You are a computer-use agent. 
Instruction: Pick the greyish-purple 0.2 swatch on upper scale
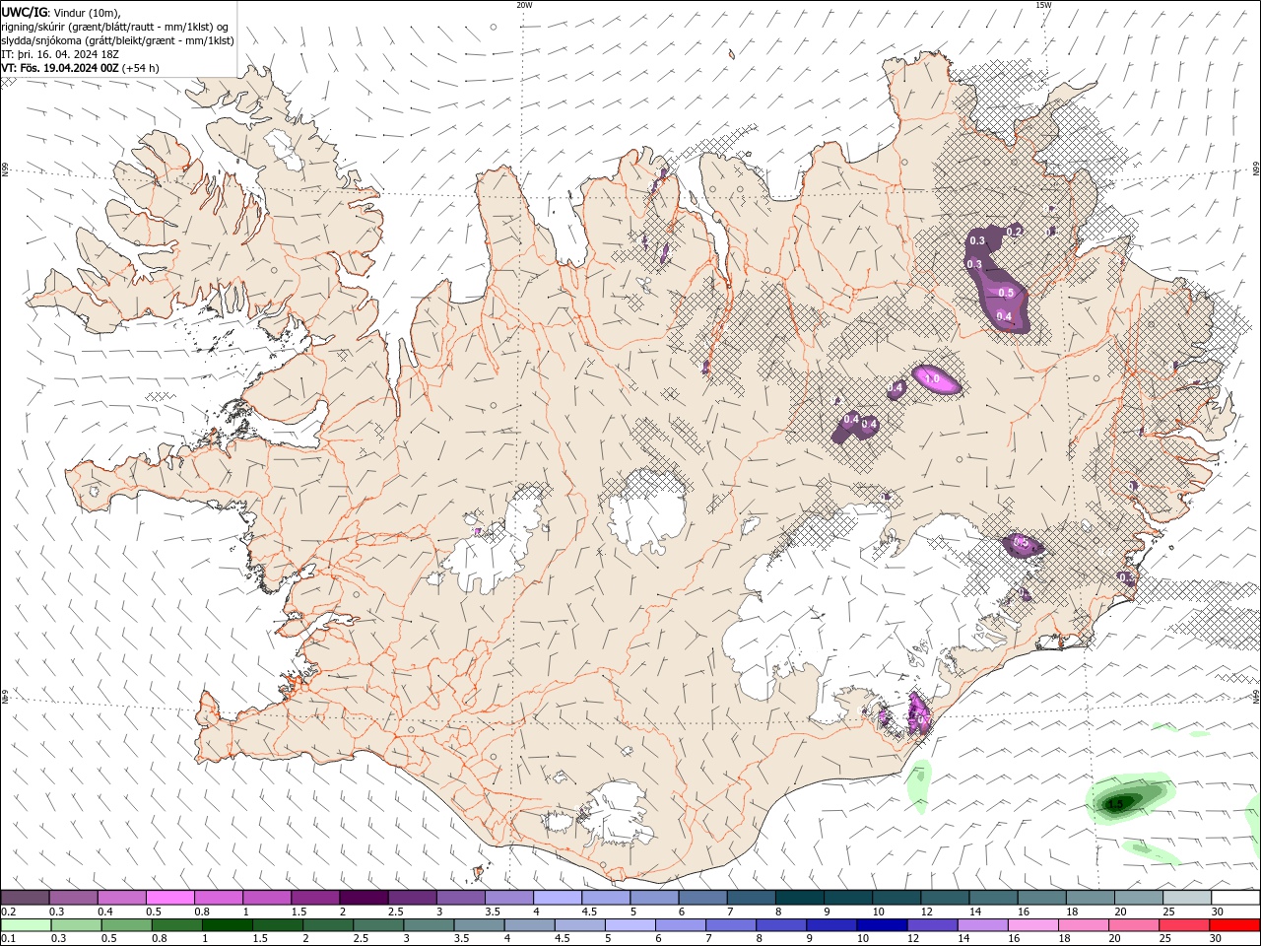click(x=25, y=898)
